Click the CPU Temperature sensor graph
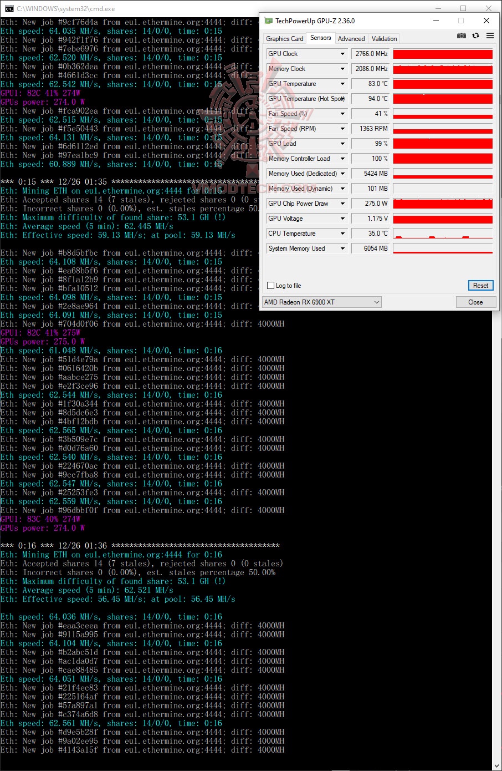Viewport: 502px width, 771px height. click(443, 234)
